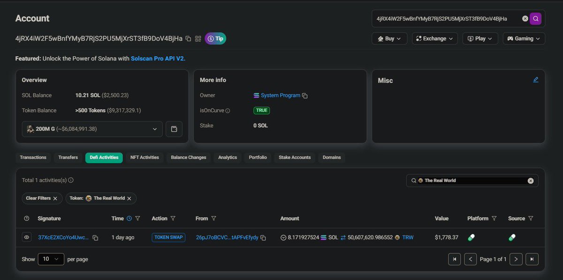Click the swap arrows icon in Amount
This screenshot has height=280, width=563.
(x=343, y=238)
